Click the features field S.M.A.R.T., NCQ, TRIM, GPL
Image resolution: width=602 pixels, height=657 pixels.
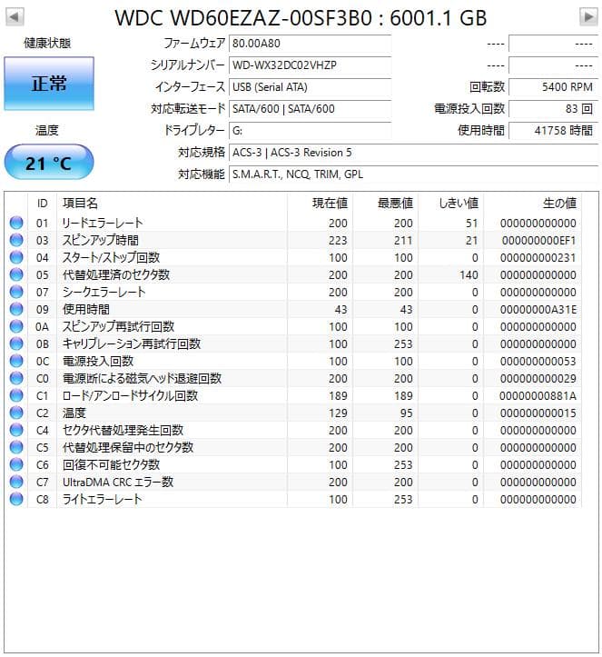click(x=414, y=174)
